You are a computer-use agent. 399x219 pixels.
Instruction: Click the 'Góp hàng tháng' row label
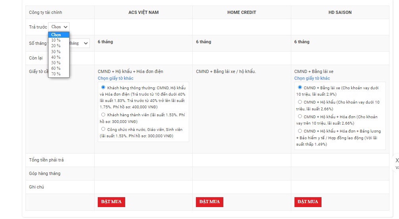click(45, 173)
